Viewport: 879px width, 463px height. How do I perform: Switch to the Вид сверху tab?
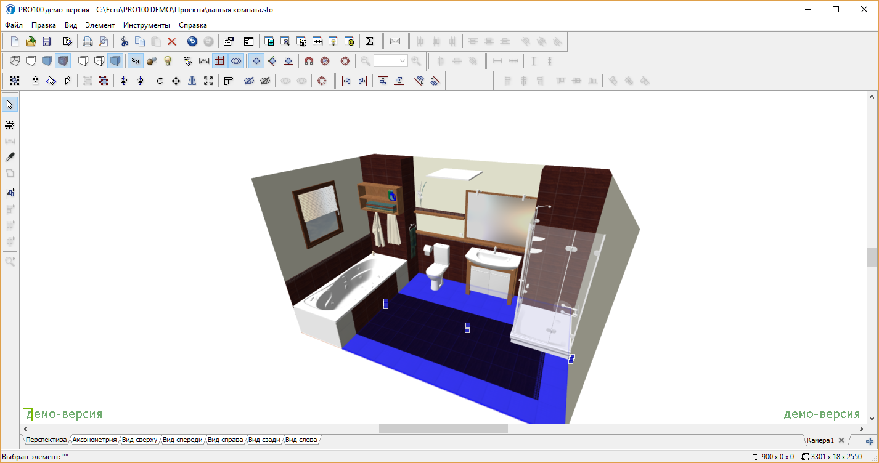click(x=140, y=440)
